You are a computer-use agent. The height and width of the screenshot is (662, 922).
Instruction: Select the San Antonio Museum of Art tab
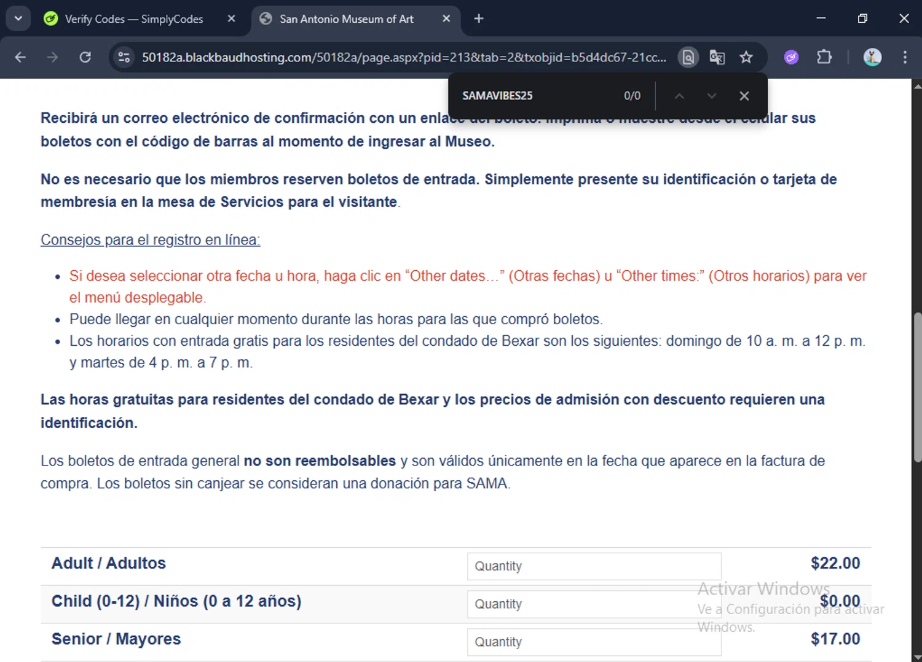347,19
